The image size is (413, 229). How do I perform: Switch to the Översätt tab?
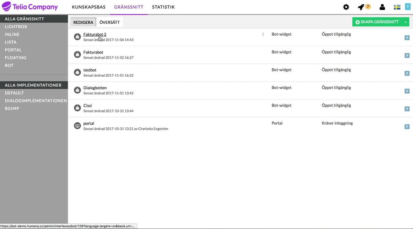(x=110, y=22)
